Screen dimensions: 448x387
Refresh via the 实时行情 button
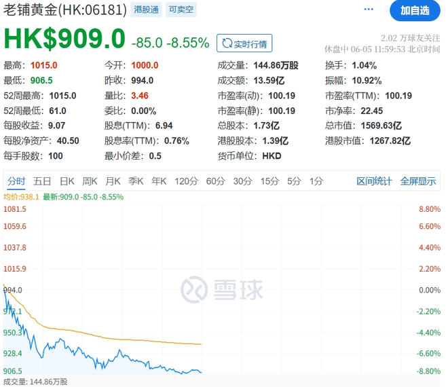coord(244,43)
